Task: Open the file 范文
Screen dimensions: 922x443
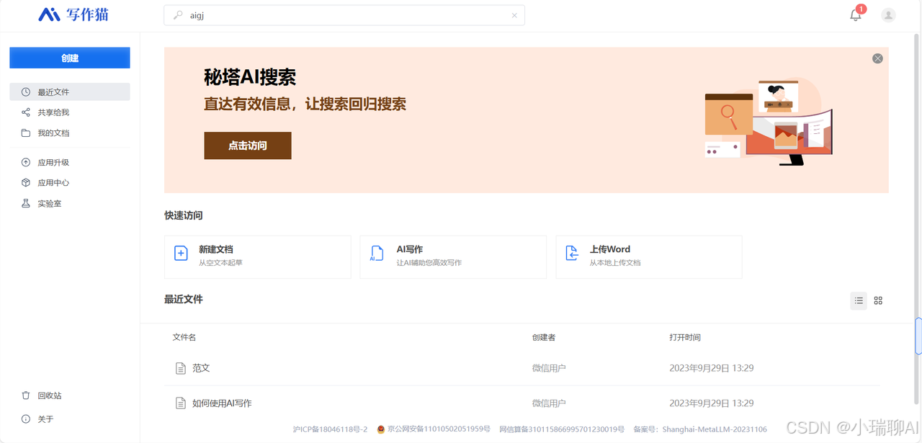Action: tap(201, 368)
